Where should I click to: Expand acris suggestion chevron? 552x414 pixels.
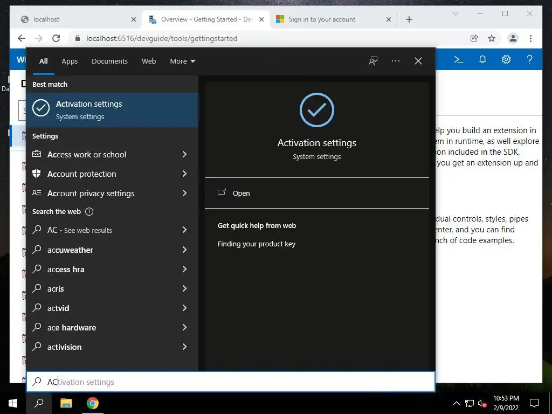(184, 288)
